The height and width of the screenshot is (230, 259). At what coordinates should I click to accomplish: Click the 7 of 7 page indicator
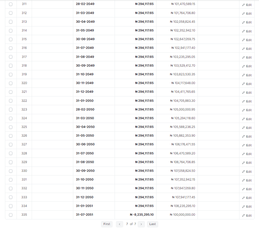(x=130, y=224)
